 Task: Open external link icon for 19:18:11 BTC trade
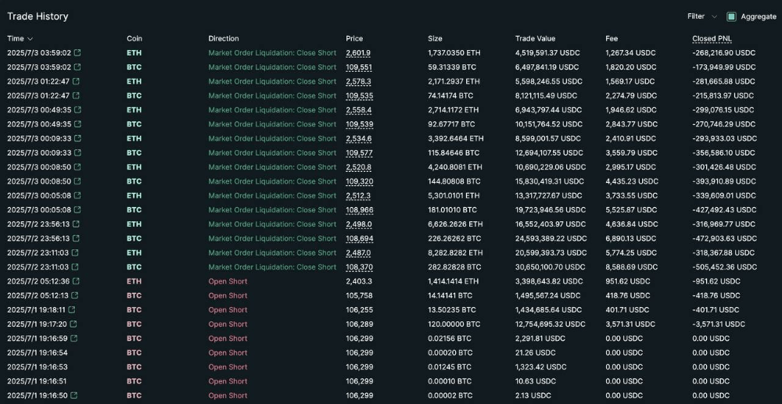(72, 310)
